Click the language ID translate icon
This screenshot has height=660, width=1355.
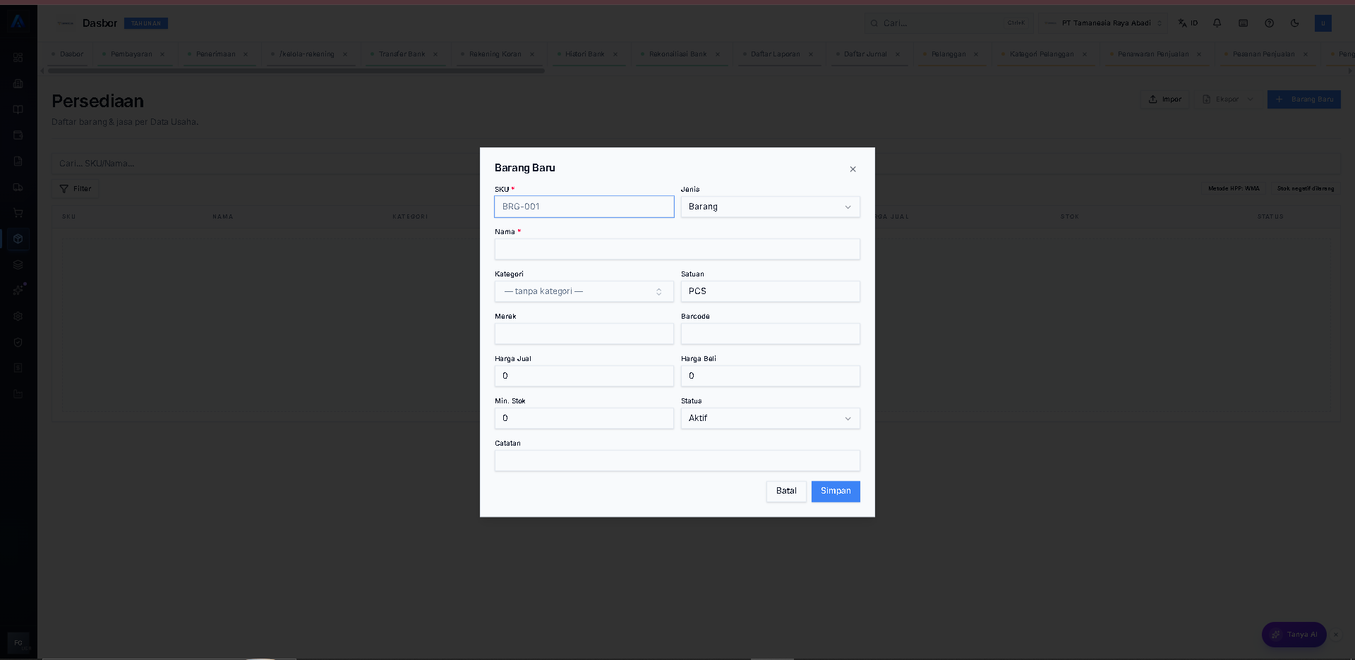[1188, 23]
